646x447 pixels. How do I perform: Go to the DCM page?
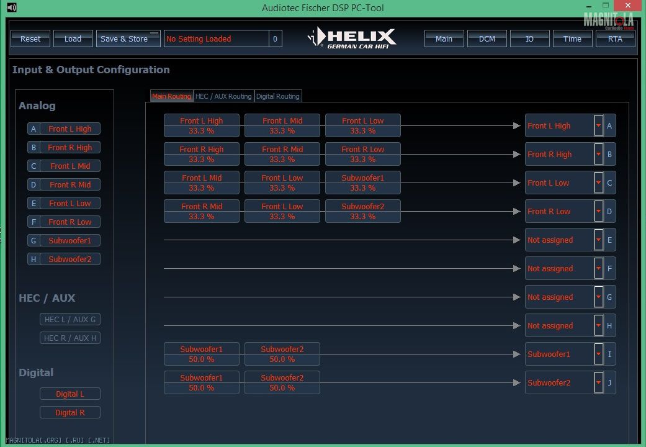click(487, 38)
